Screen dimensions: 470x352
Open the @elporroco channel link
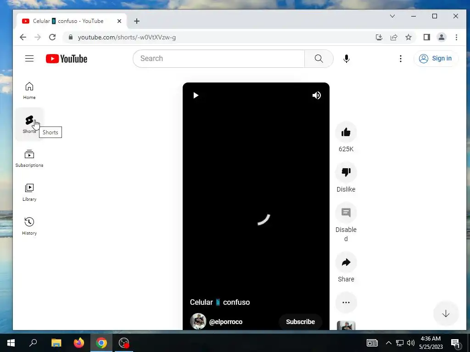(226, 322)
